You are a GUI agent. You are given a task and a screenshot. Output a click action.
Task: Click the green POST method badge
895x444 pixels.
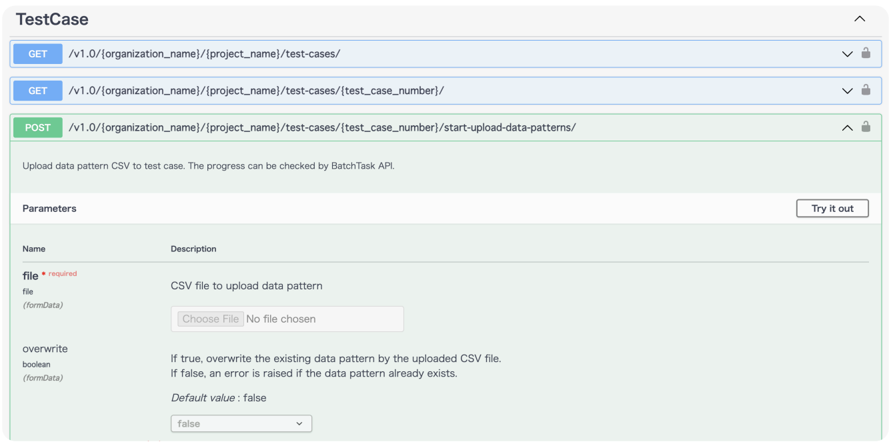[37, 127]
